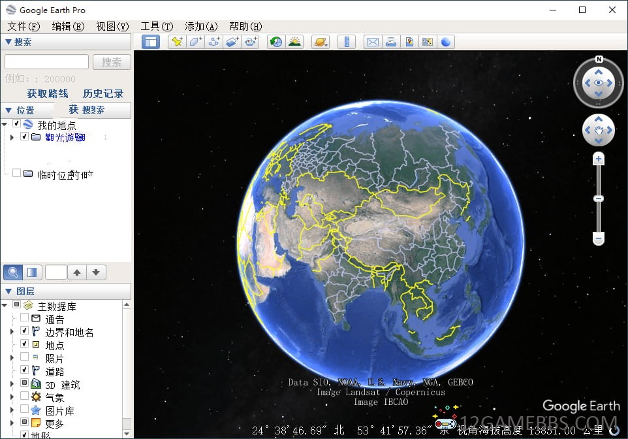Click the Add Image Overlay icon
This screenshot has height=439, width=628.
232,42
